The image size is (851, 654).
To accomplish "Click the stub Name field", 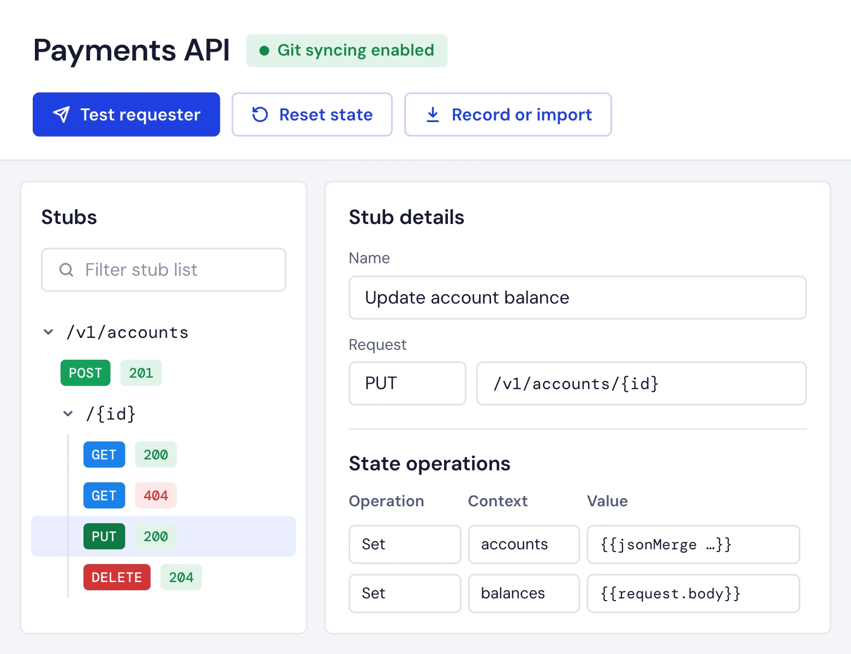I will (578, 298).
